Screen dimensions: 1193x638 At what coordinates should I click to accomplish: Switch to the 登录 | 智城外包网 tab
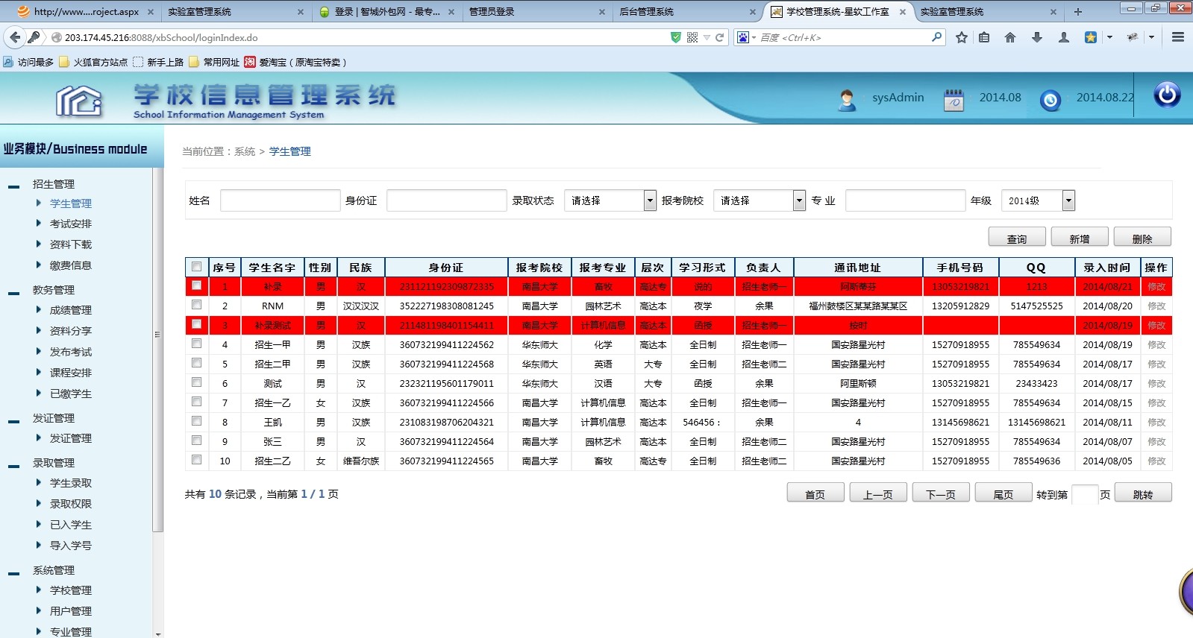point(385,12)
